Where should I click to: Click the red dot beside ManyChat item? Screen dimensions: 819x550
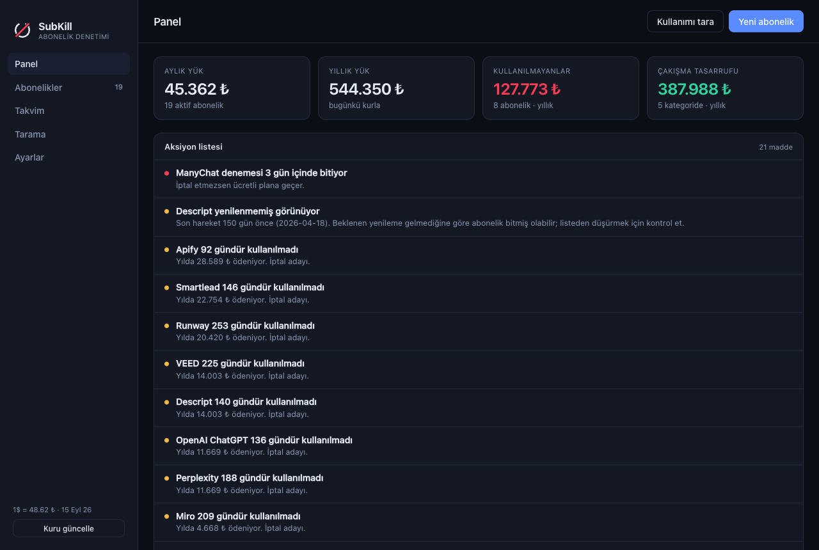coord(166,173)
